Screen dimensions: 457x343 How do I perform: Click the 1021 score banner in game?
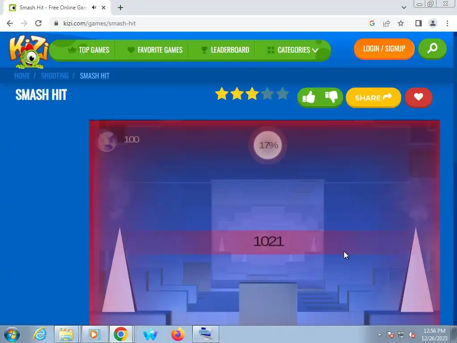(x=268, y=242)
